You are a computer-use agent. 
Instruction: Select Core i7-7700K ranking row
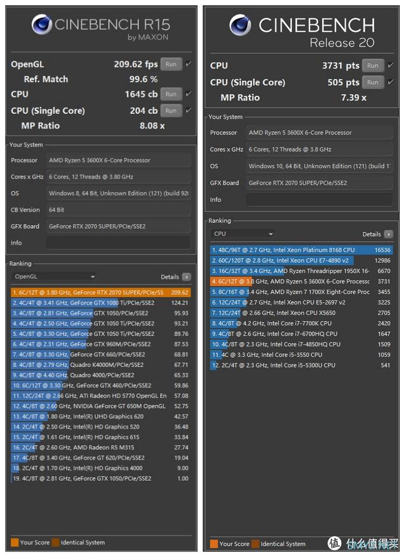coord(301,323)
